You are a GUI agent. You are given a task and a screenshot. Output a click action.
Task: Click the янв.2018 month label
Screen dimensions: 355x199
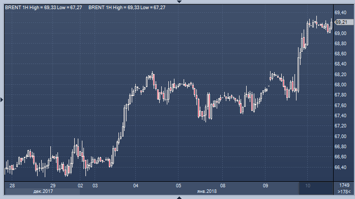(x=207, y=191)
